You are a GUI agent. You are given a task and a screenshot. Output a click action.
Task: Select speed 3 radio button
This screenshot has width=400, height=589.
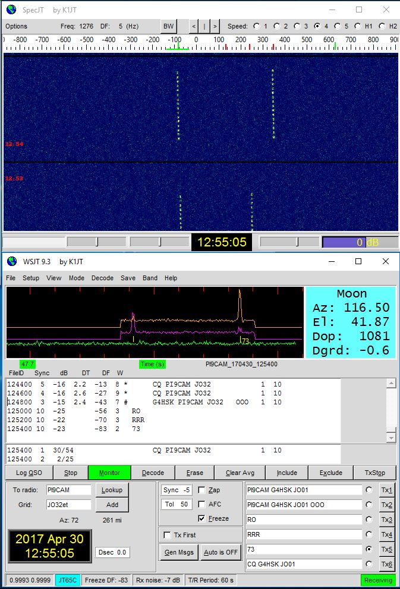click(298, 26)
